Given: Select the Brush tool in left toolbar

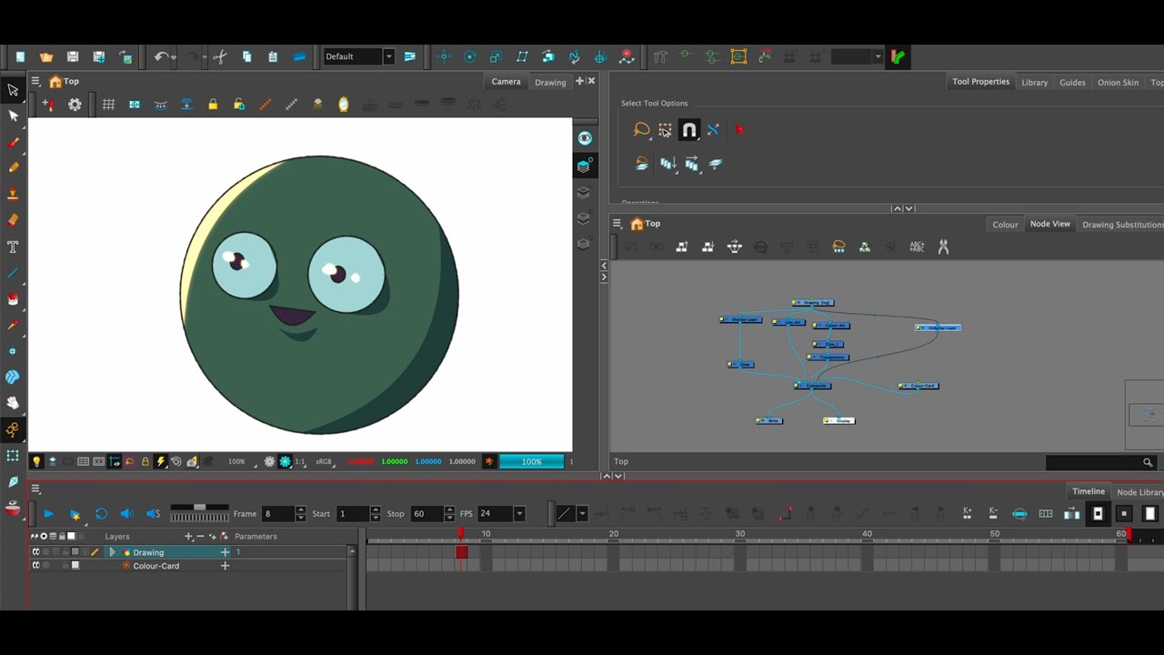Looking at the screenshot, I should [13, 142].
